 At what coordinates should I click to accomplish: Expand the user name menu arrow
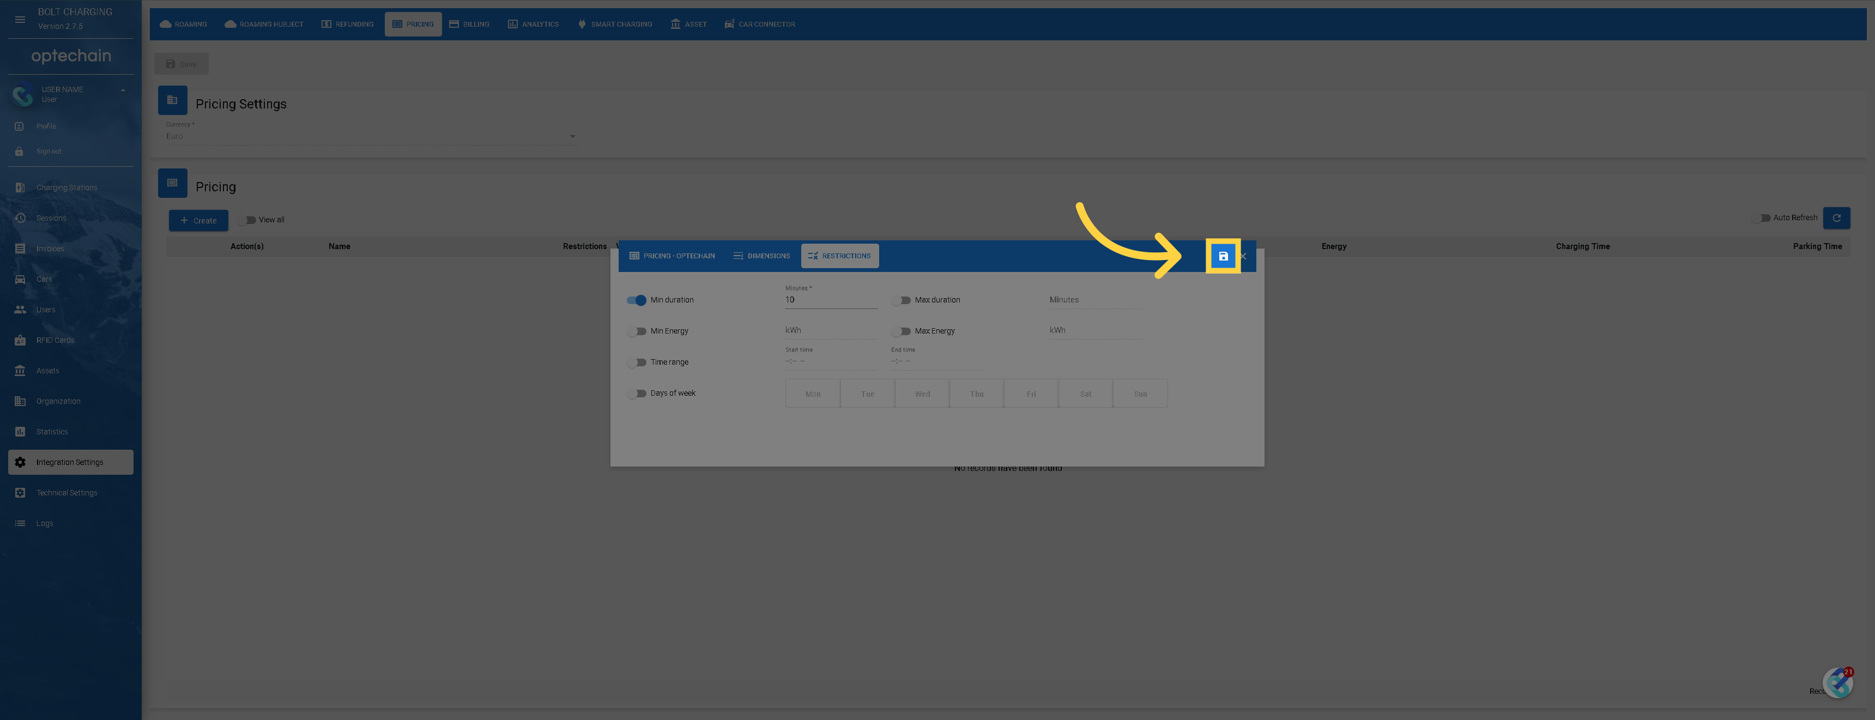[x=123, y=90]
